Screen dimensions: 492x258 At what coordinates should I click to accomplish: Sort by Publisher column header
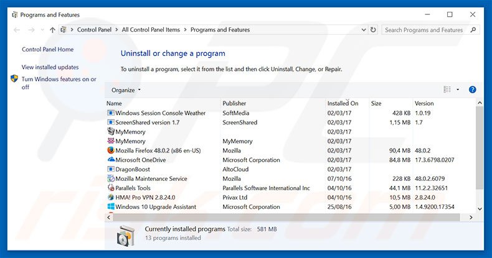234,103
